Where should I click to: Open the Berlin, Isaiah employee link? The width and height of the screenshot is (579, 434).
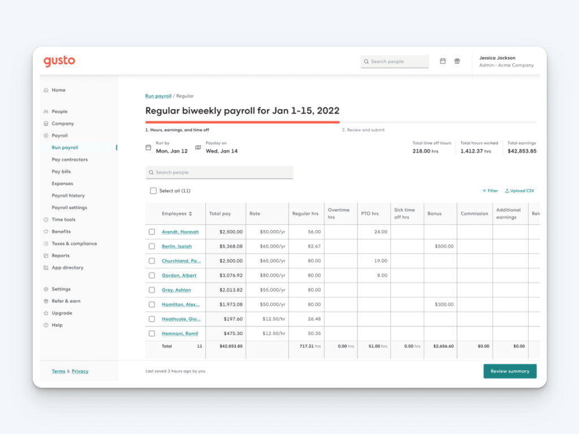pyautogui.click(x=177, y=246)
